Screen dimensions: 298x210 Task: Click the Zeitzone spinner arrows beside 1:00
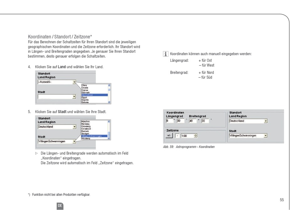(195, 136)
